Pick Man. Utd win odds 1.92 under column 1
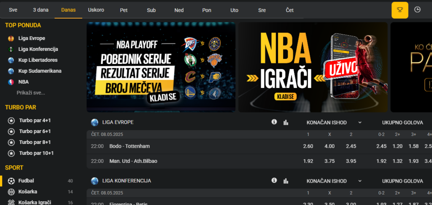This screenshot has height=205, width=432. click(308, 161)
